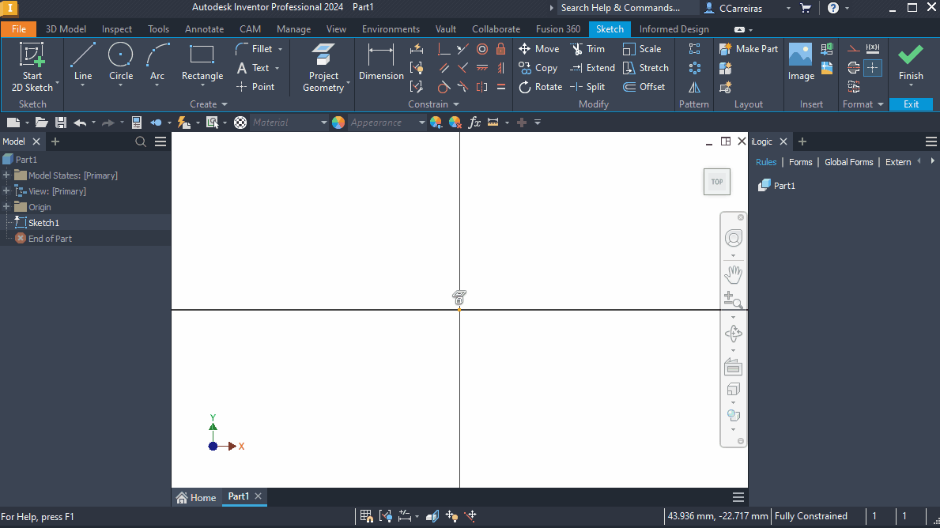The image size is (940, 528).
Task: Click the Appearance color wheel icon
Action: (338, 123)
